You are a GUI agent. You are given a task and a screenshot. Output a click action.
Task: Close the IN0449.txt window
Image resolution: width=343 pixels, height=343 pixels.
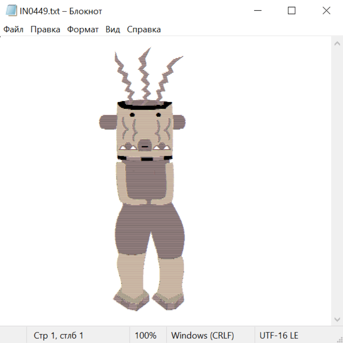[x=326, y=11]
